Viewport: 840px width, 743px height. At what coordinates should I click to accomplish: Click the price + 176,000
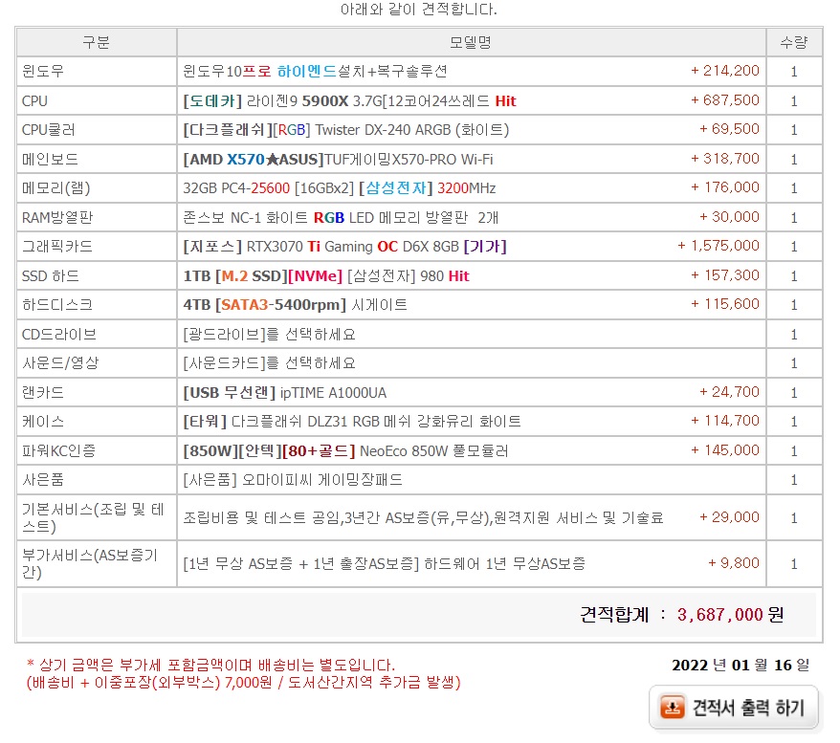tap(725, 187)
